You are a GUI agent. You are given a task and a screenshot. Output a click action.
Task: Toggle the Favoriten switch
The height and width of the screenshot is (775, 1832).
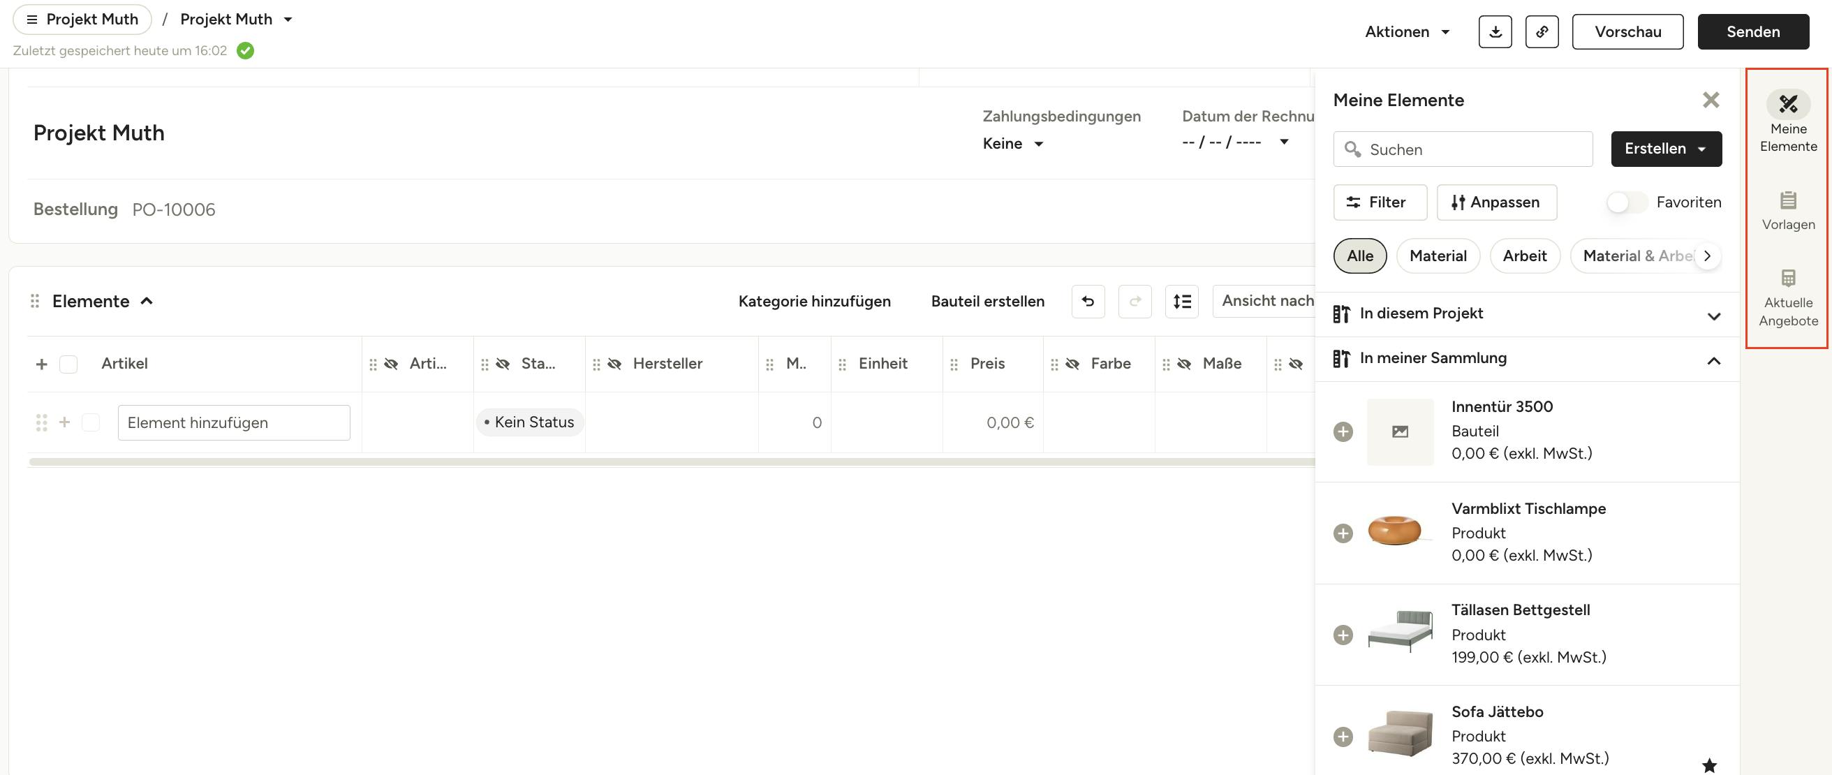[x=1626, y=202]
